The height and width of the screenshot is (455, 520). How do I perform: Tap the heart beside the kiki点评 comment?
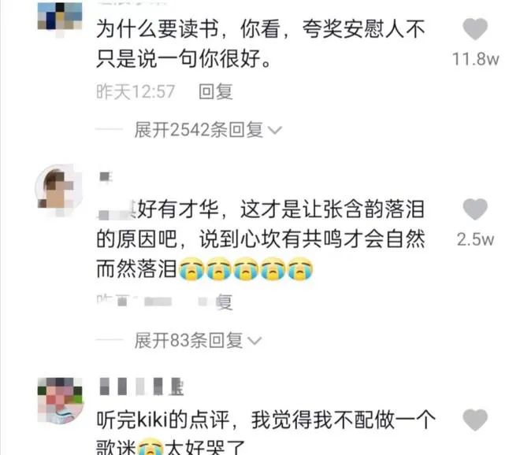tap(475, 420)
